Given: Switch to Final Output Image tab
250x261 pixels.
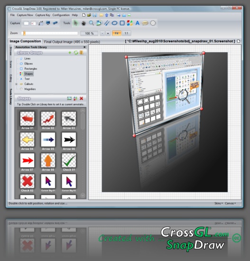Looking at the screenshot, I should coord(72,42).
